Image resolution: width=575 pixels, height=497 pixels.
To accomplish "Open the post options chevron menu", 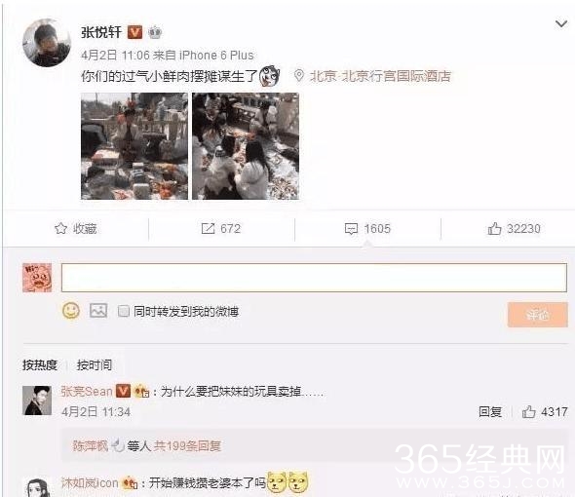I will pyautogui.click(x=561, y=24).
